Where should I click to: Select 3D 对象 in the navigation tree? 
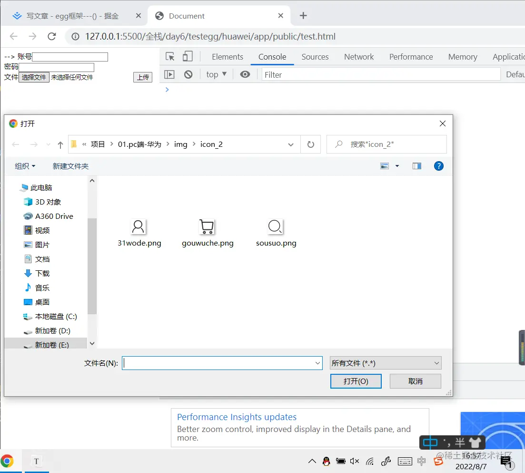click(x=42, y=202)
